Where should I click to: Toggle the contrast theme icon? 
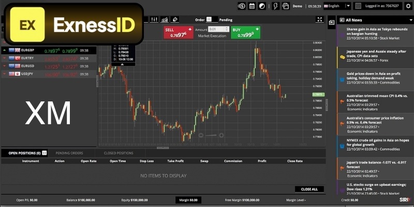click(x=262, y=6)
